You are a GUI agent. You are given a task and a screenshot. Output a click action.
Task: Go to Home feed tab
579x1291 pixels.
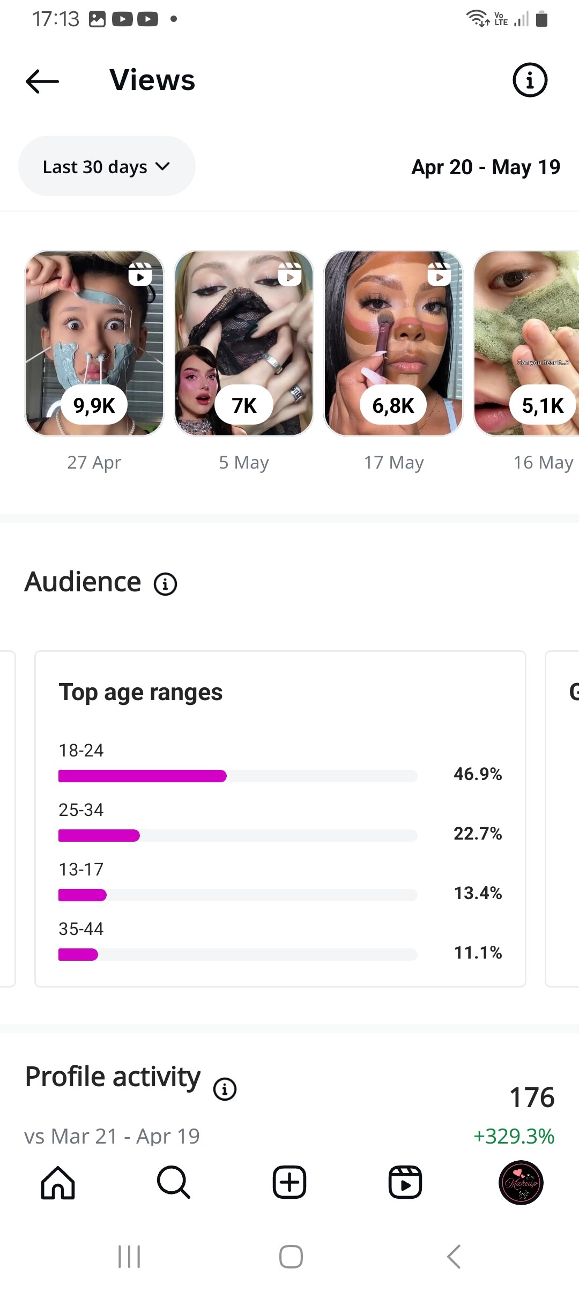click(58, 1182)
